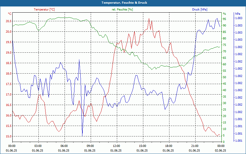Click the '00:00' label above '02.06.25'
Screen dimensions: 246x154
220,146
